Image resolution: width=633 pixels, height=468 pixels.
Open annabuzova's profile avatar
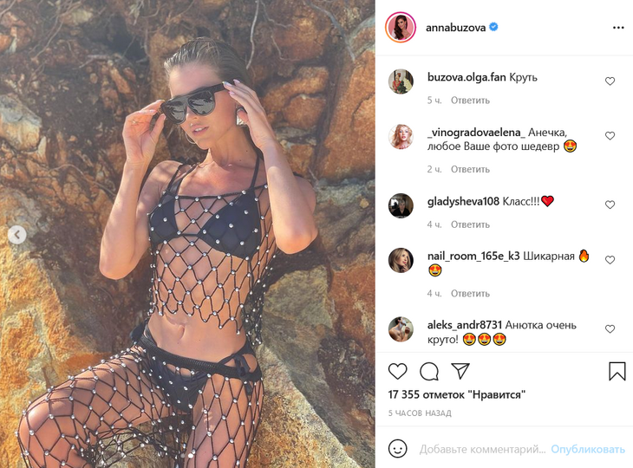point(401,28)
